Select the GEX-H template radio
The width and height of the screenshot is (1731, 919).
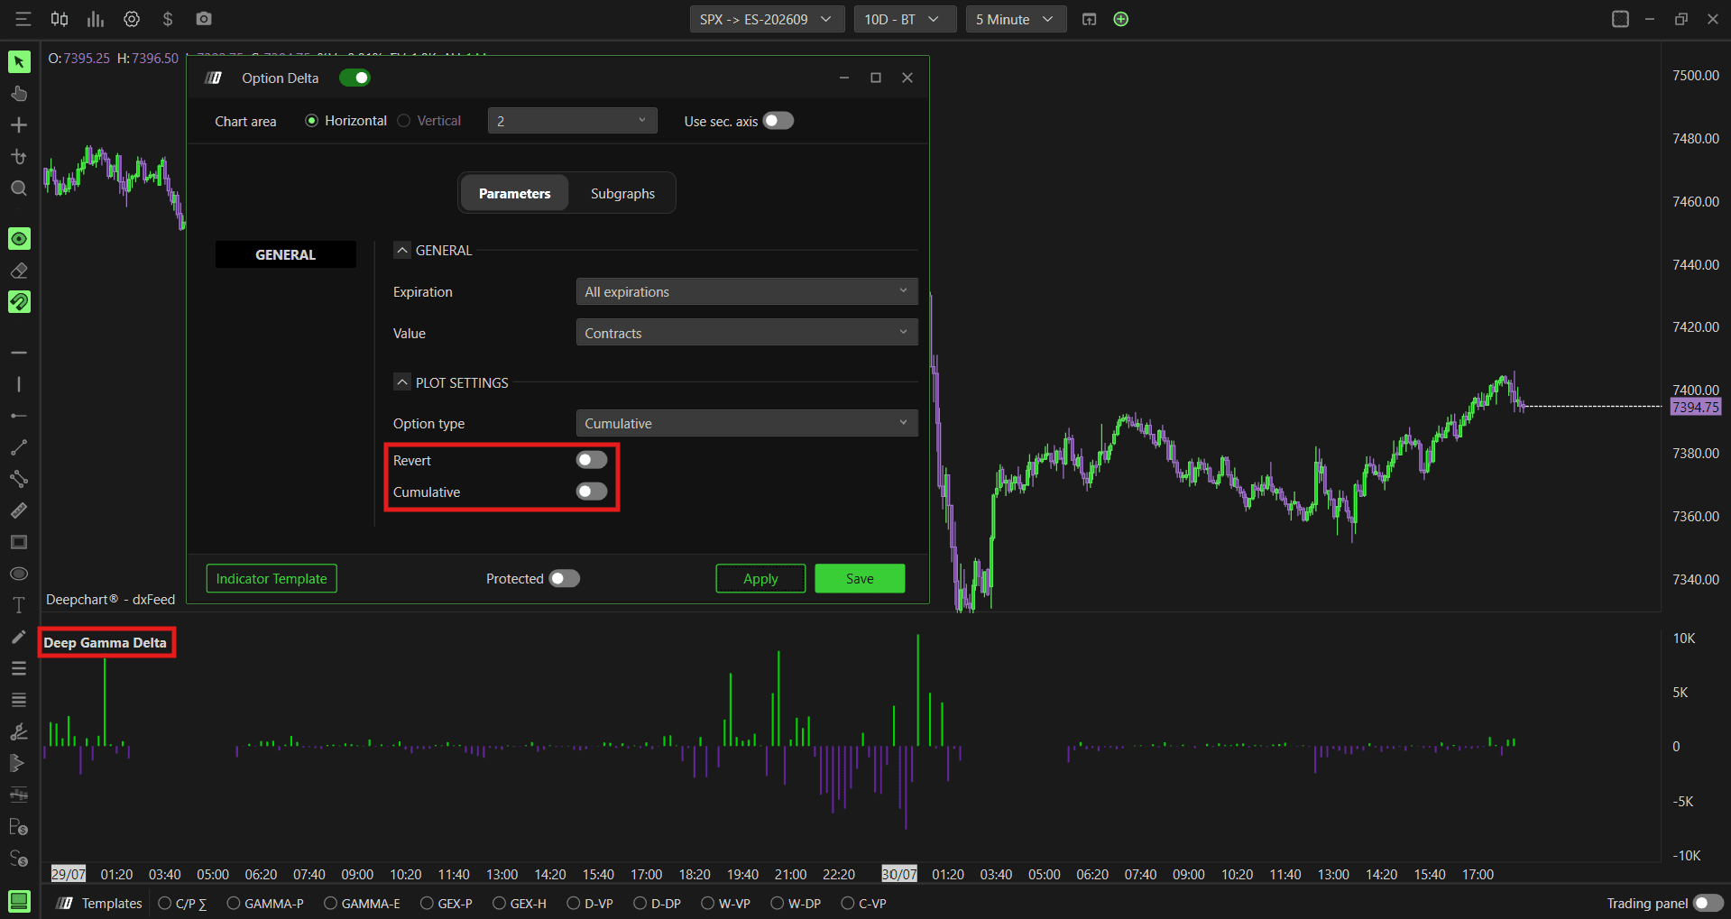click(499, 903)
